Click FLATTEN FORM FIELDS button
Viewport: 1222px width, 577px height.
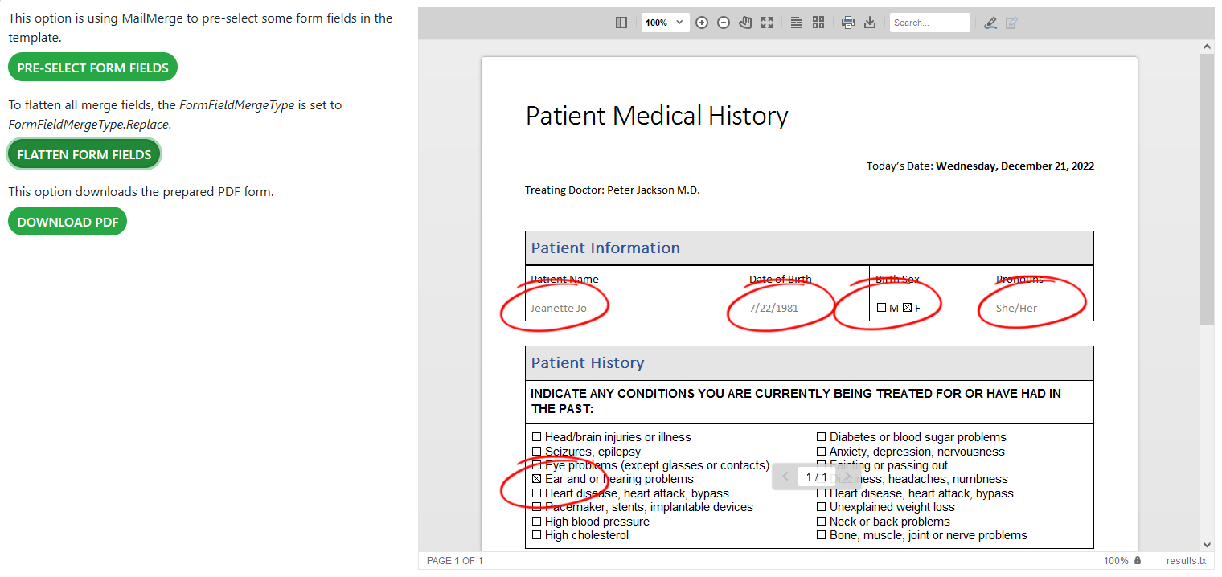click(84, 154)
